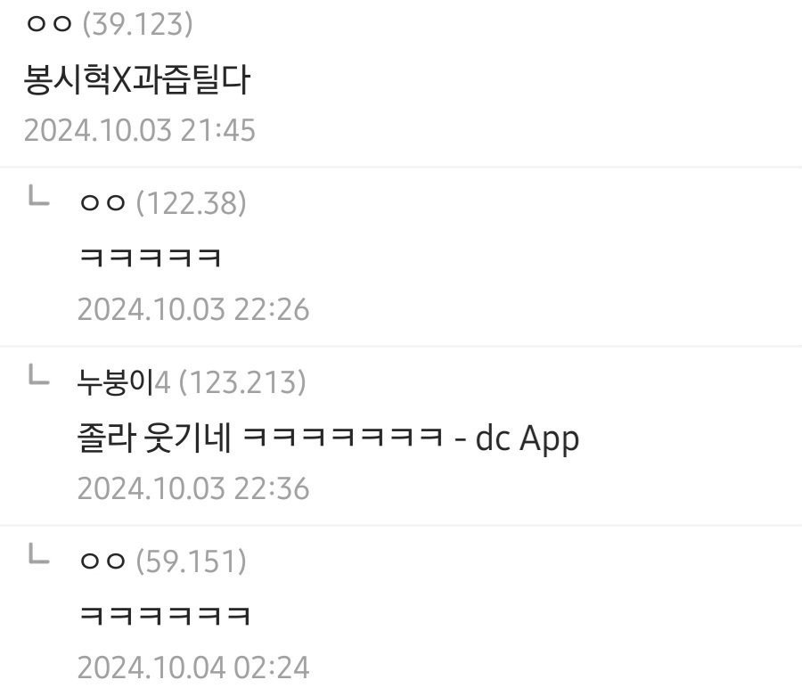Open the ㅇㅇ nickname next to (59.151)
802x688 pixels.
pyautogui.click(x=102, y=561)
